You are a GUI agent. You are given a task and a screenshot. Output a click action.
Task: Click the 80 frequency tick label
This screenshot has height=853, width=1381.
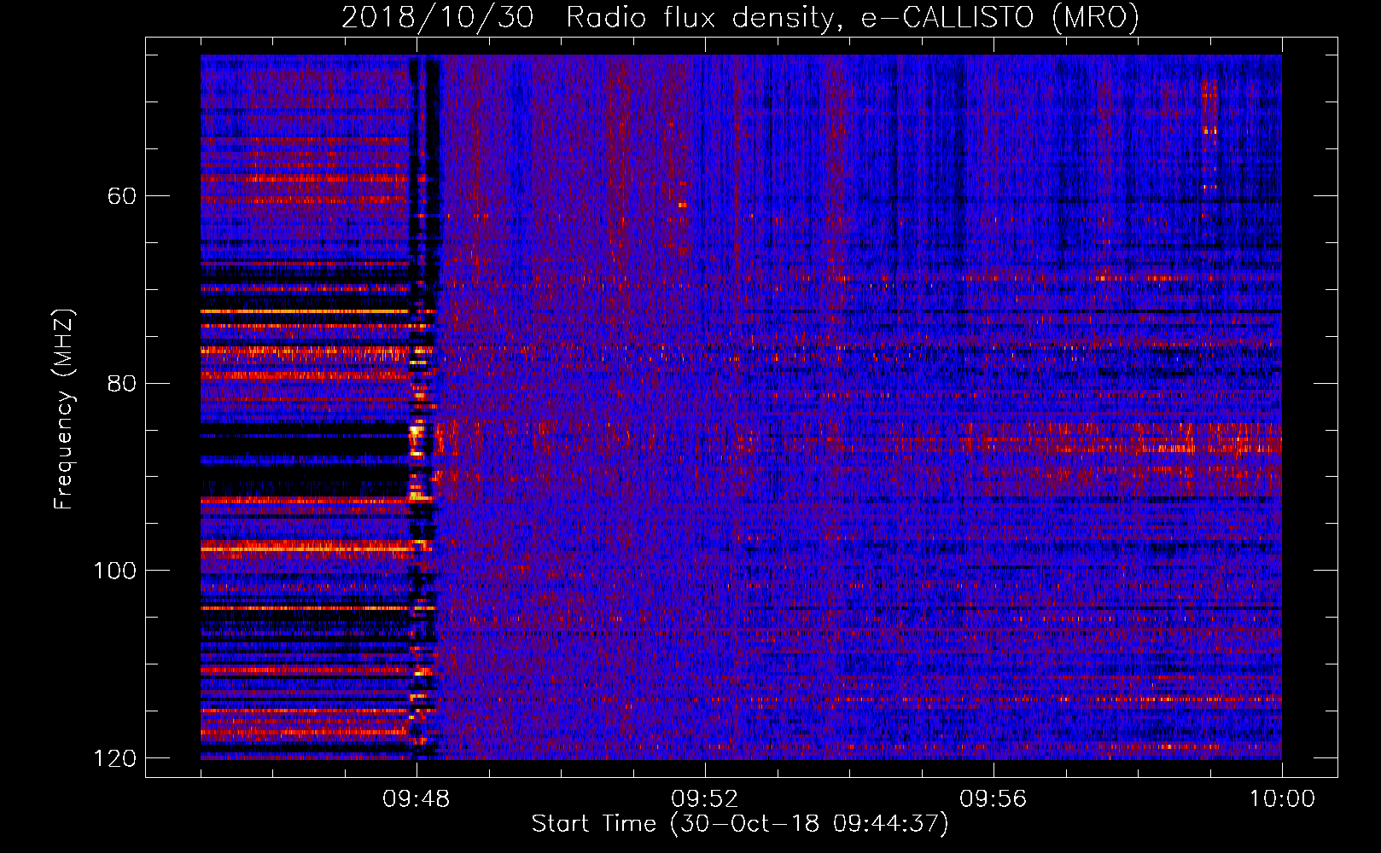coord(122,383)
